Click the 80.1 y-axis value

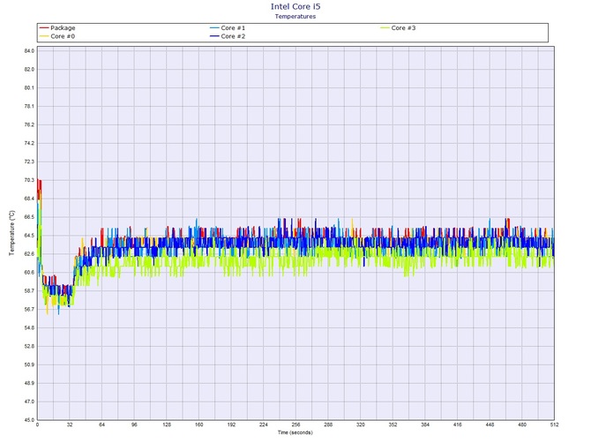point(29,88)
